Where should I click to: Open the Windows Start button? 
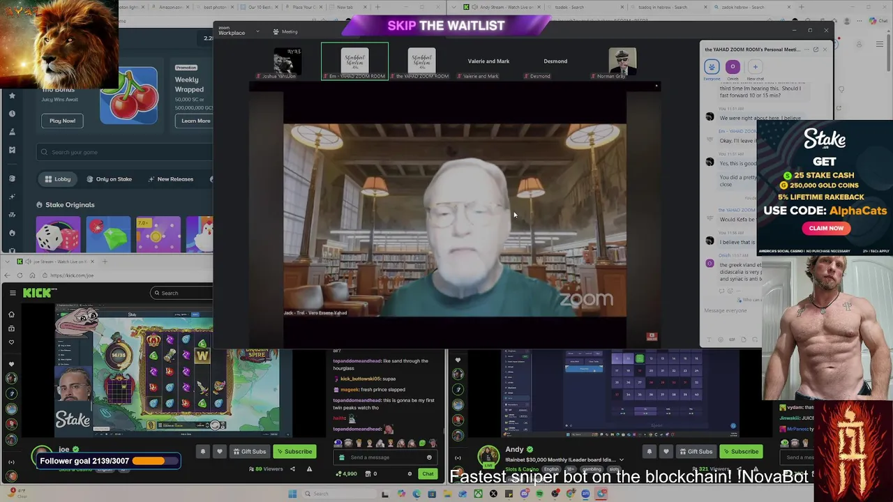[x=292, y=494]
